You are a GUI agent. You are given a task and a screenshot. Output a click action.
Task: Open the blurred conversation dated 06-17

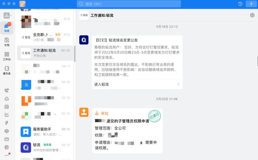point(45,69)
